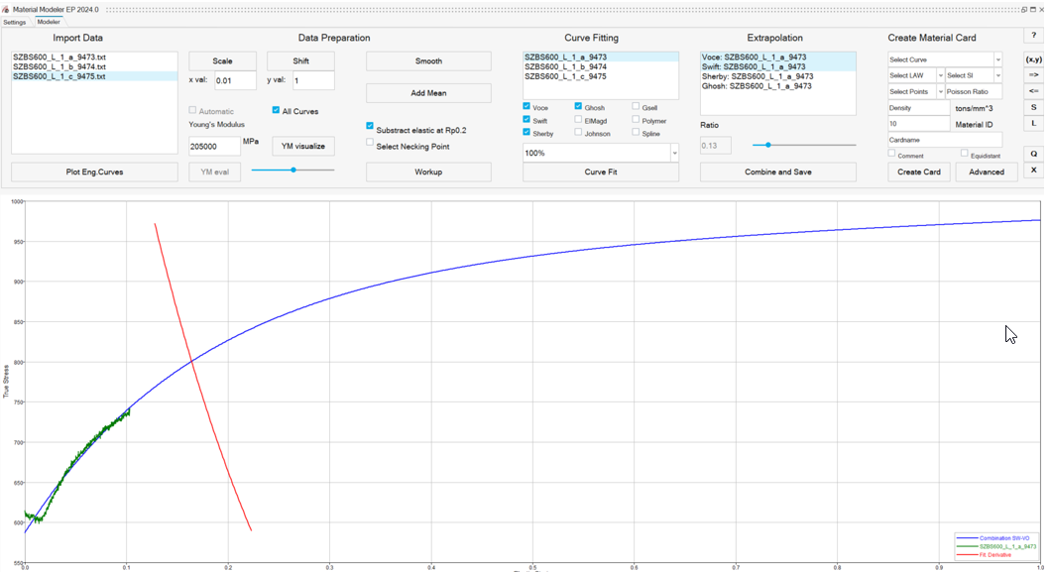Click the L side button
The height and width of the screenshot is (572, 1052).
pos(1033,123)
